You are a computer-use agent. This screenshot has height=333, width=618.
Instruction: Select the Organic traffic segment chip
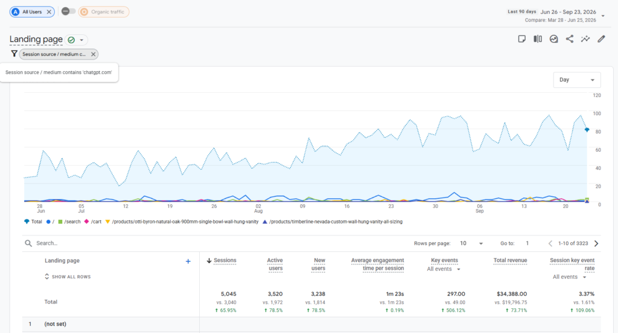(x=104, y=12)
